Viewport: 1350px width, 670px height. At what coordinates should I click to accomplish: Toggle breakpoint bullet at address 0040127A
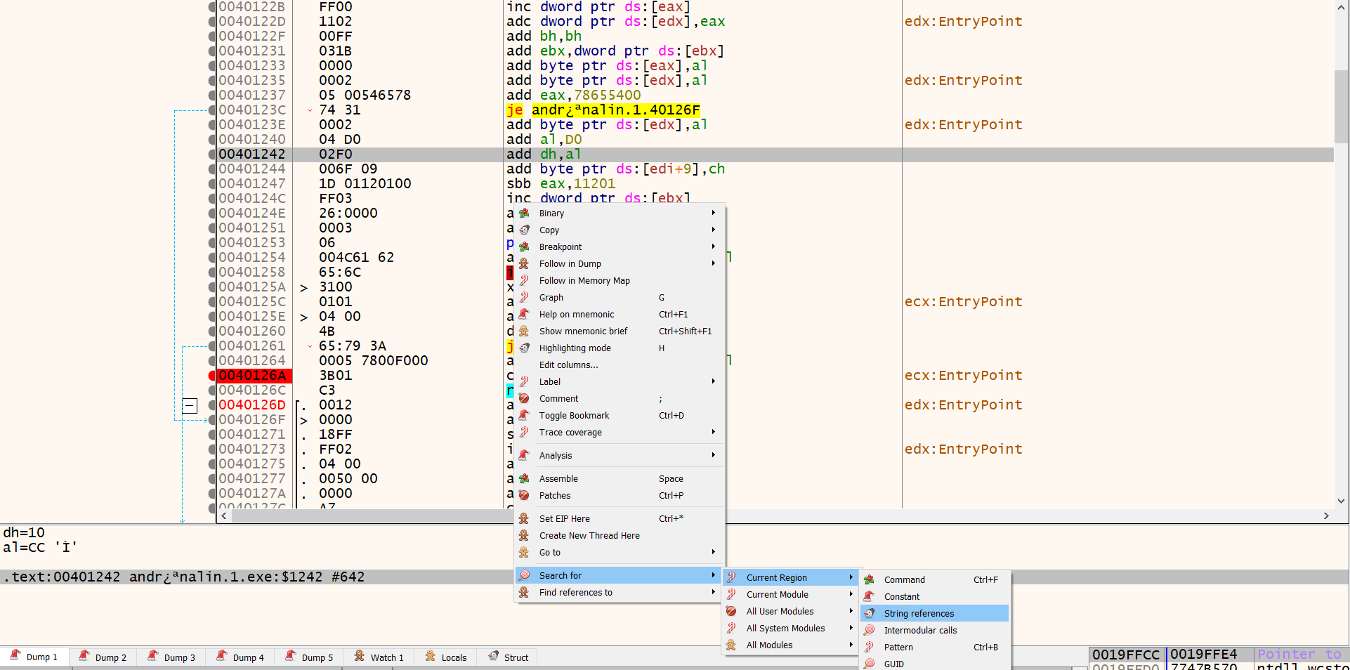coord(212,494)
